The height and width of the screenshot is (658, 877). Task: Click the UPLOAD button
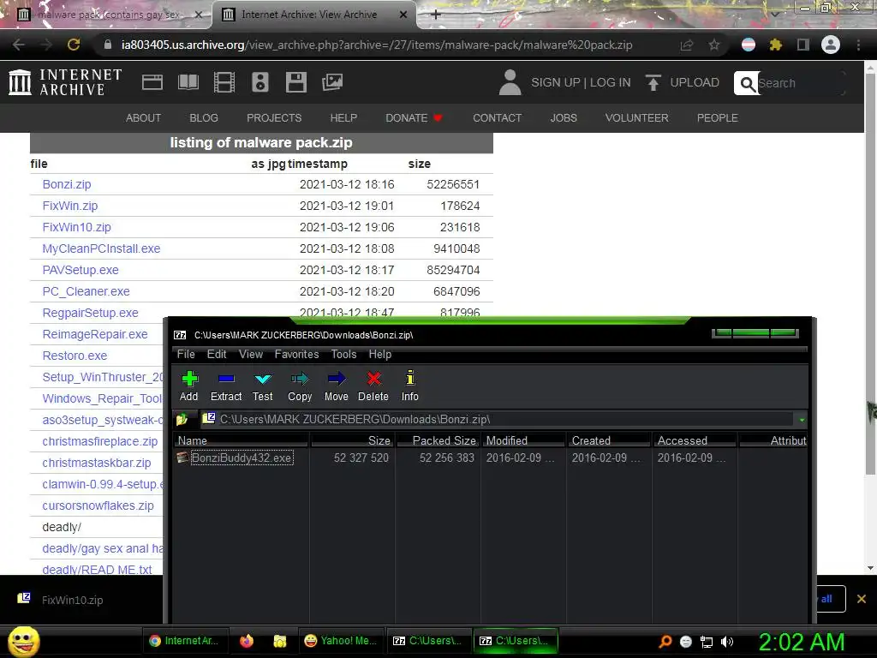pos(683,82)
